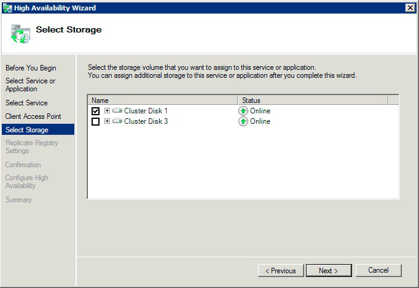Go to the Before You Begin step
Image resolution: width=419 pixels, height=288 pixels.
pos(31,68)
